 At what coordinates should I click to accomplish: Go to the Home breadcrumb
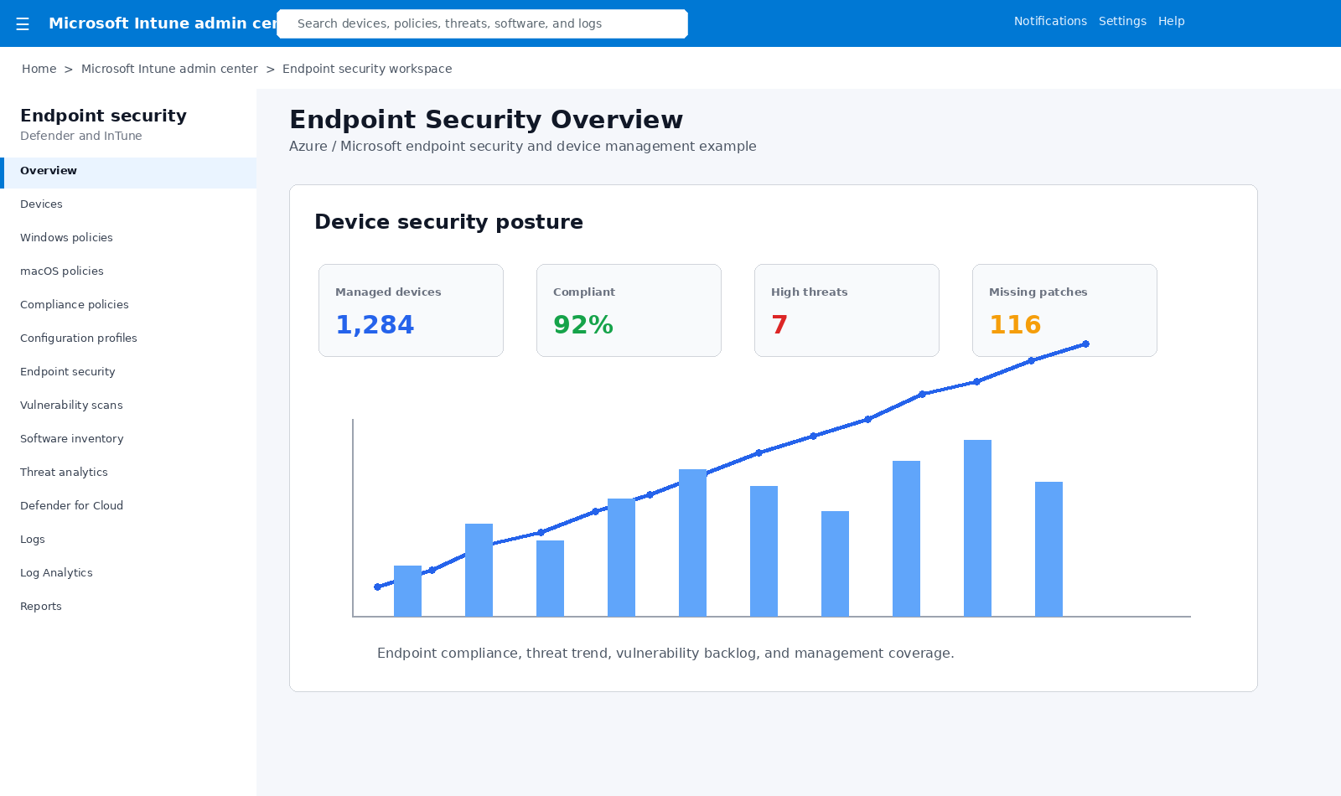[39, 69]
